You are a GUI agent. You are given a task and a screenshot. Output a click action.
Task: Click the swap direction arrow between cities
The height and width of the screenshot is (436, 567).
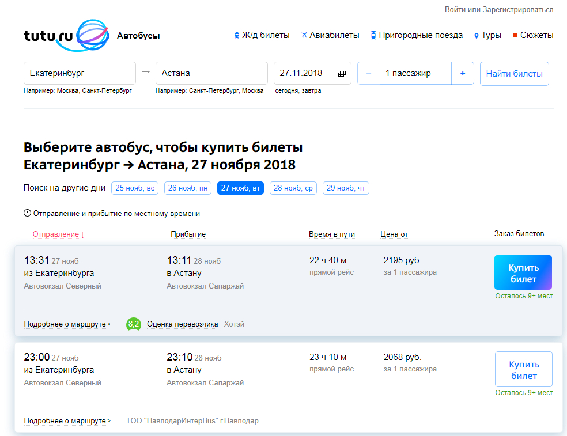146,72
